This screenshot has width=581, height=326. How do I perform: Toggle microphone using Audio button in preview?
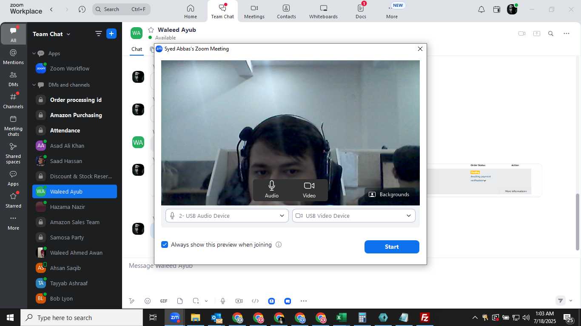coord(272,190)
